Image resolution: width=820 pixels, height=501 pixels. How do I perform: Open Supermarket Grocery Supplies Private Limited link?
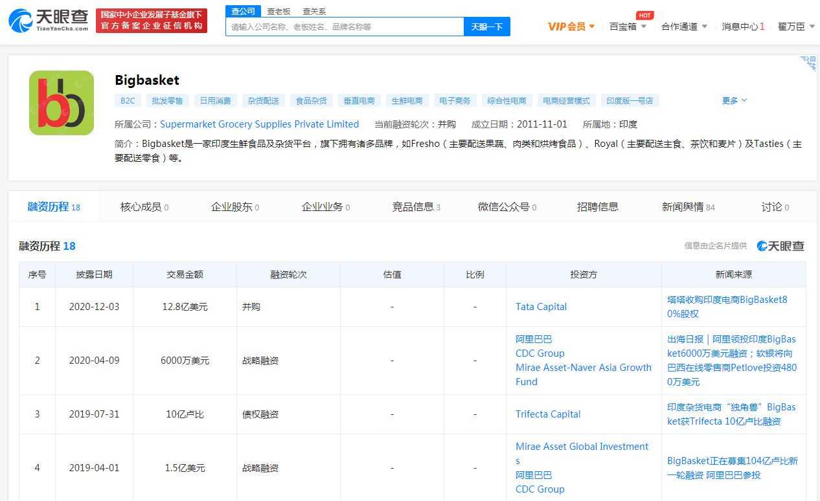(x=259, y=124)
